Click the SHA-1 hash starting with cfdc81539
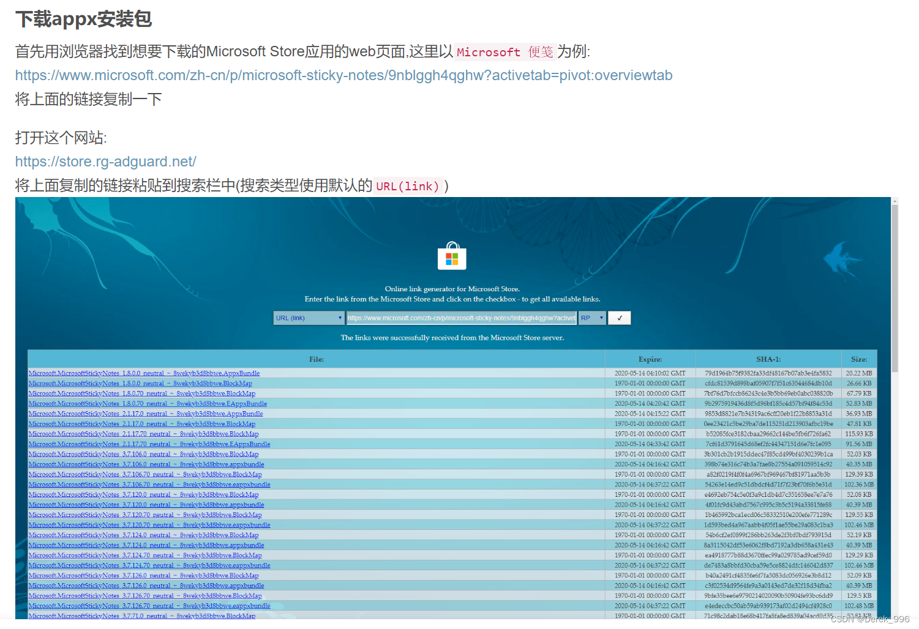The width and height of the screenshot is (919, 629). click(x=768, y=384)
